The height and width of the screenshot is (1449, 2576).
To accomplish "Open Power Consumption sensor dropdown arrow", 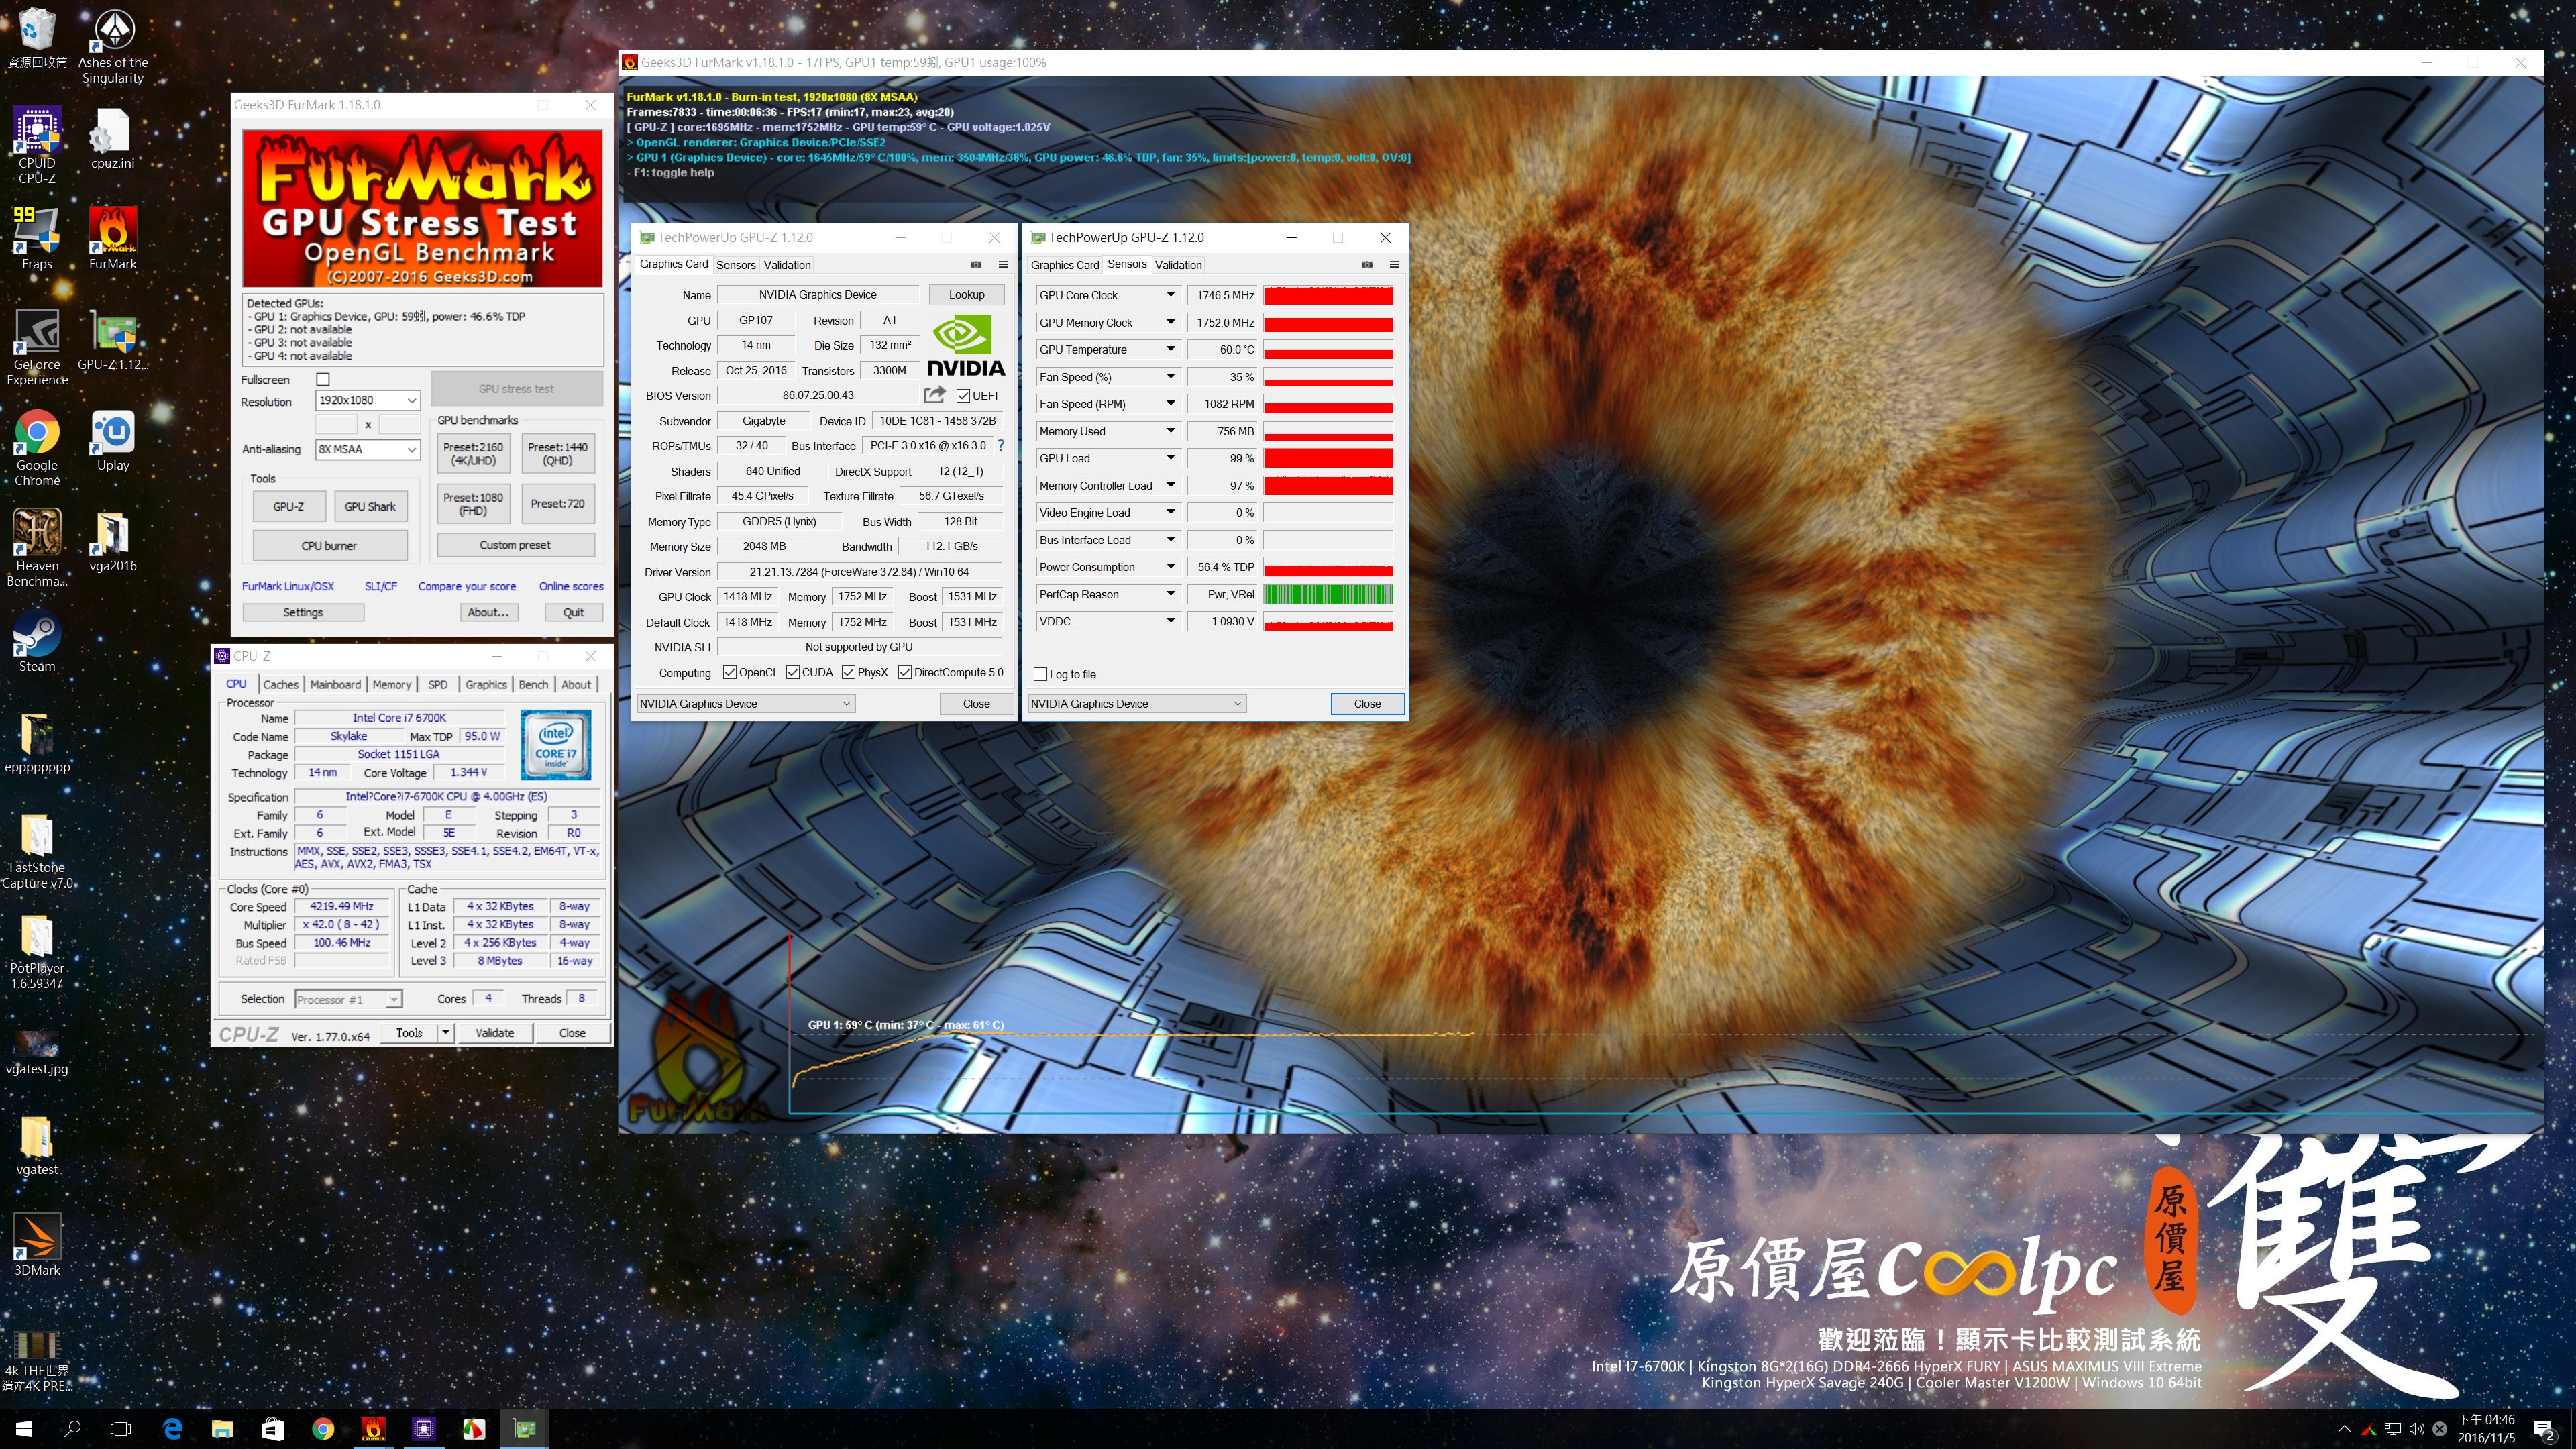I will coord(1170,567).
